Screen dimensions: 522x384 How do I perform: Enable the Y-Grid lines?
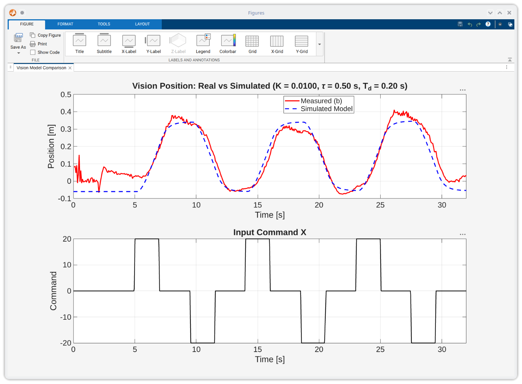pyautogui.click(x=302, y=44)
